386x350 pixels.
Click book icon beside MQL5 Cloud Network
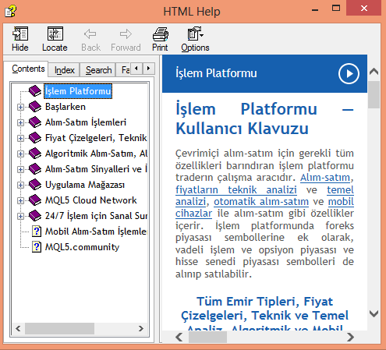[x=35, y=200]
